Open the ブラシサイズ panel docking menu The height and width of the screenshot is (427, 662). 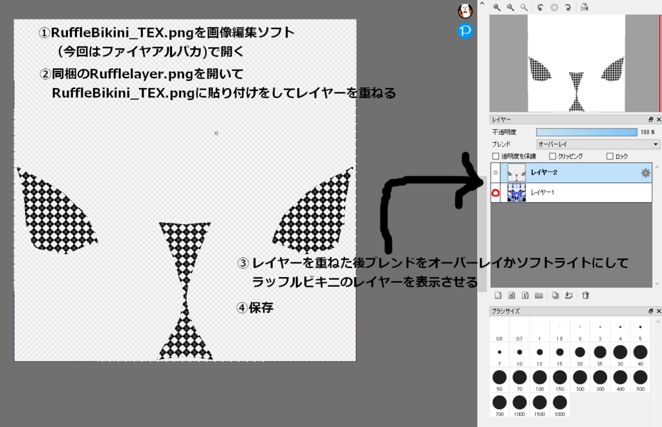click(652, 311)
